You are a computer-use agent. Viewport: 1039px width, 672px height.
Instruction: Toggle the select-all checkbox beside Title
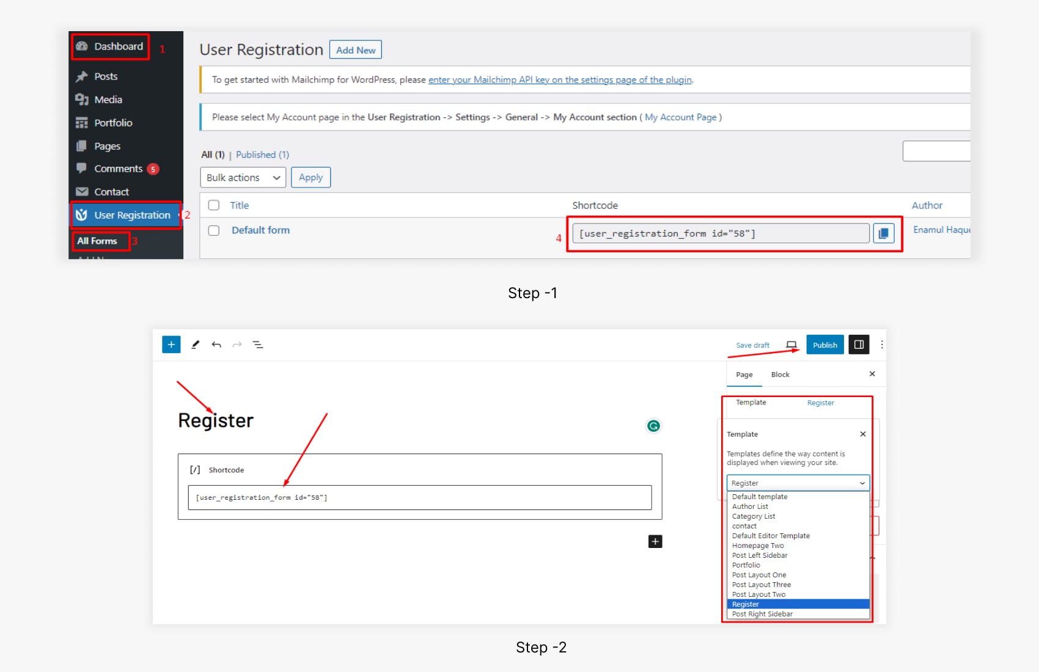pyautogui.click(x=214, y=205)
